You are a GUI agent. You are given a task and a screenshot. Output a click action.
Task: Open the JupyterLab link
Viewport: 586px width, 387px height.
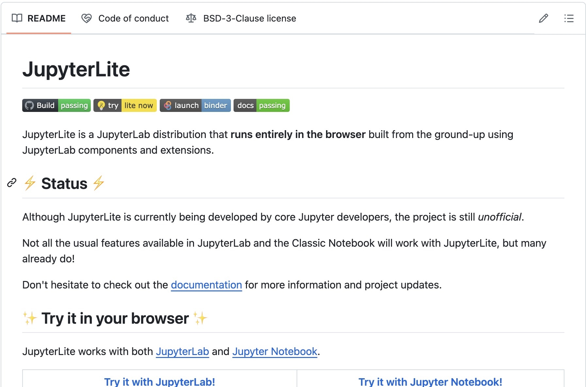[x=182, y=351]
